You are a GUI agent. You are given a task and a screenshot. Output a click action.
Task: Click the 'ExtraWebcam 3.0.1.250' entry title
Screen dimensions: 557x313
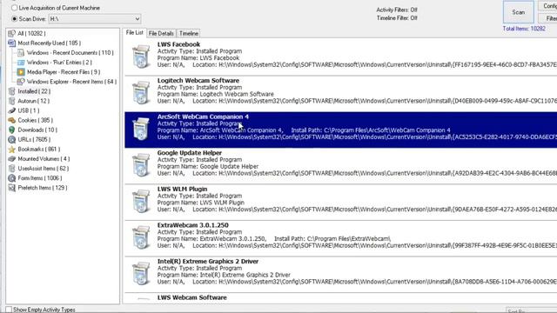click(193, 225)
